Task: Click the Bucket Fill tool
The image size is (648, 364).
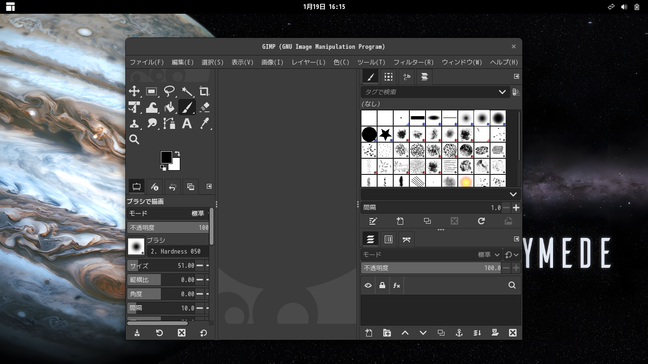Action: coord(169,108)
